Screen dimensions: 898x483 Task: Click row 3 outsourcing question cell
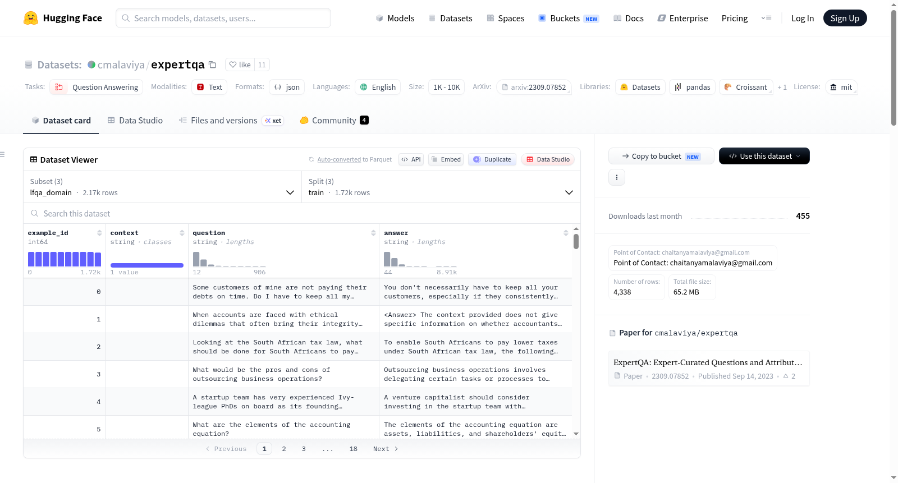tap(283, 374)
